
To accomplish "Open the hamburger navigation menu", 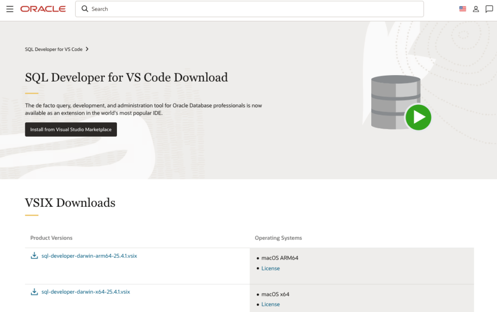I will (10, 9).
